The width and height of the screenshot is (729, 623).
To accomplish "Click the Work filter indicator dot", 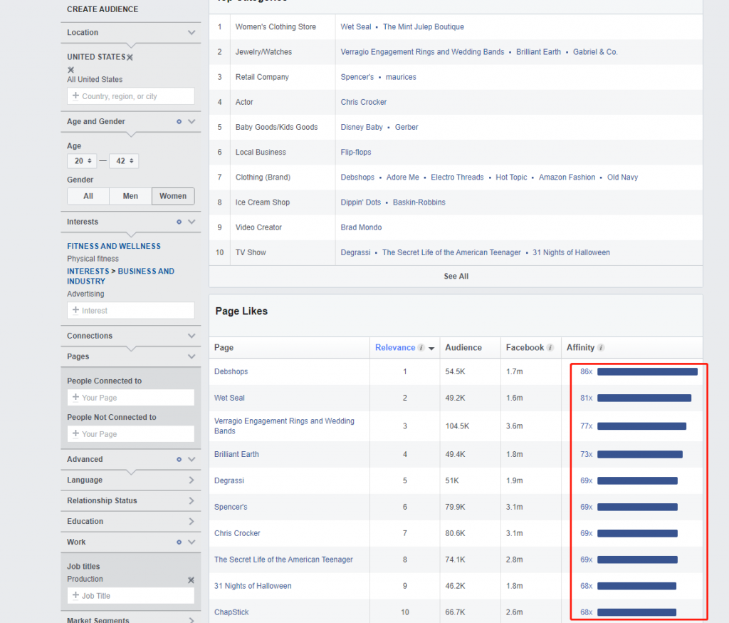I will coord(179,542).
